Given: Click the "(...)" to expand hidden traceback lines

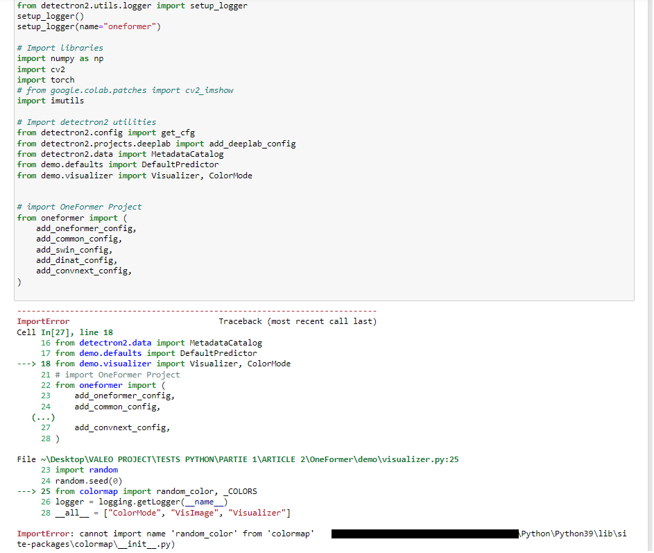Looking at the screenshot, I should (x=43, y=417).
